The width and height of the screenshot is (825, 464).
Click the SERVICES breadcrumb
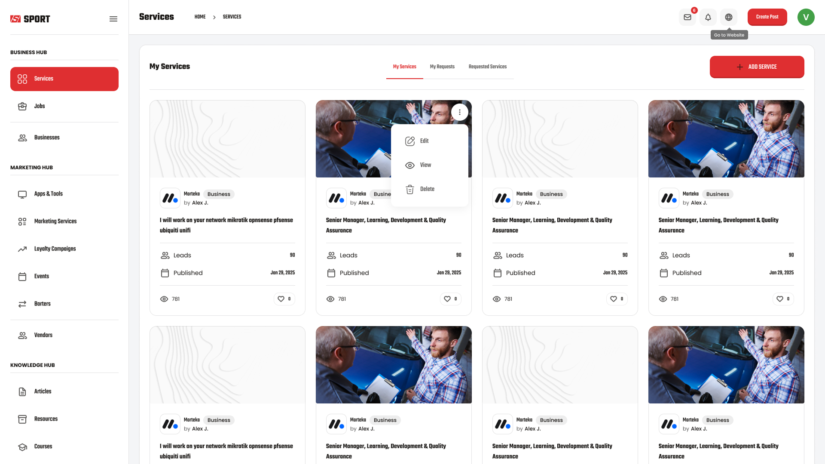(x=232, y=17)
